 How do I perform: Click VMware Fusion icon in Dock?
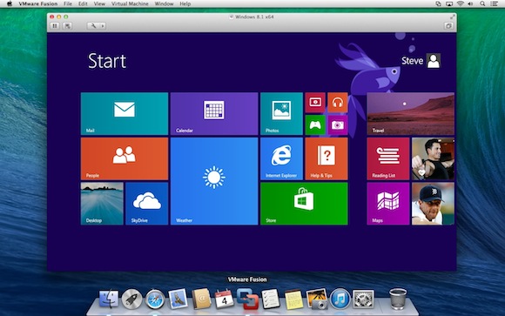(x=247, y=299)
